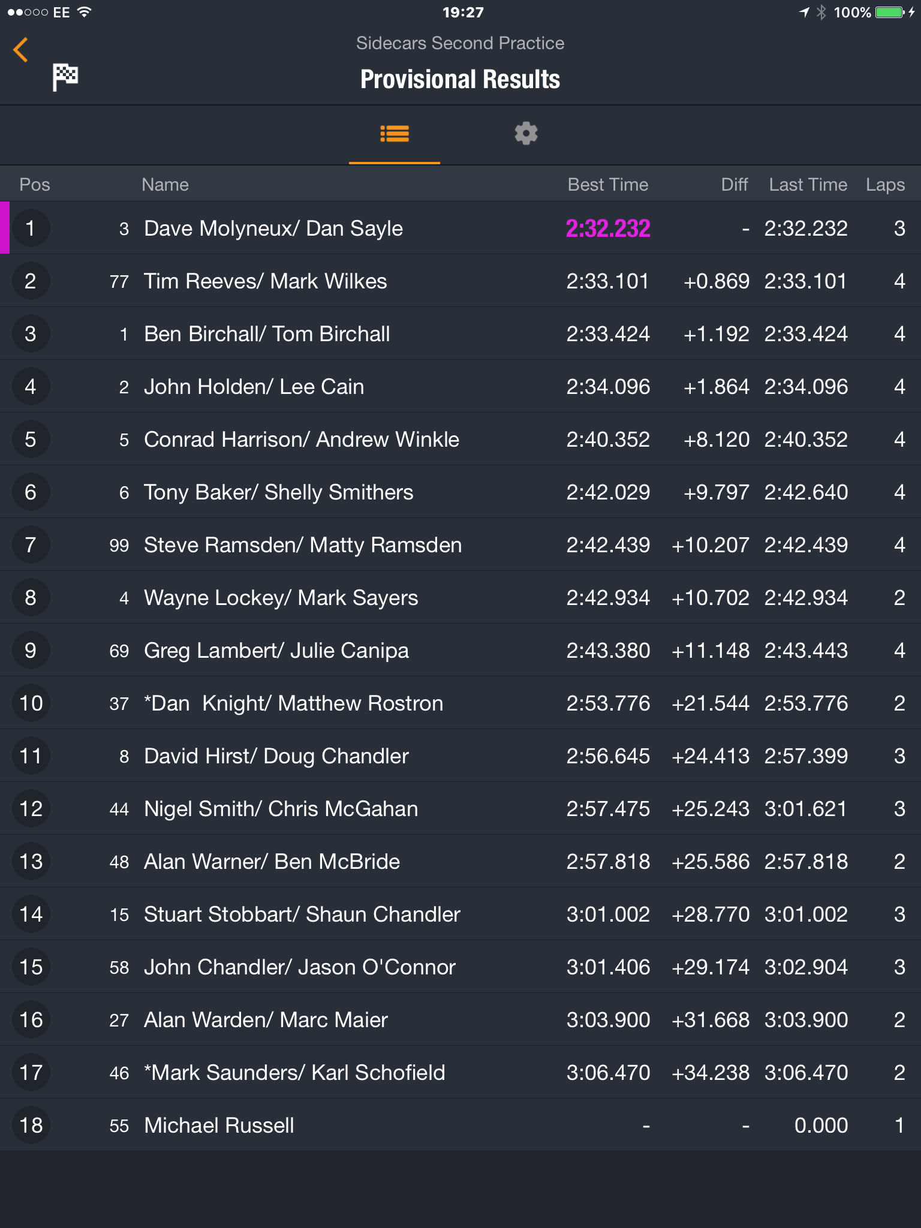Tap the Laps column header
921x1228 pixels.
(885, 185)
